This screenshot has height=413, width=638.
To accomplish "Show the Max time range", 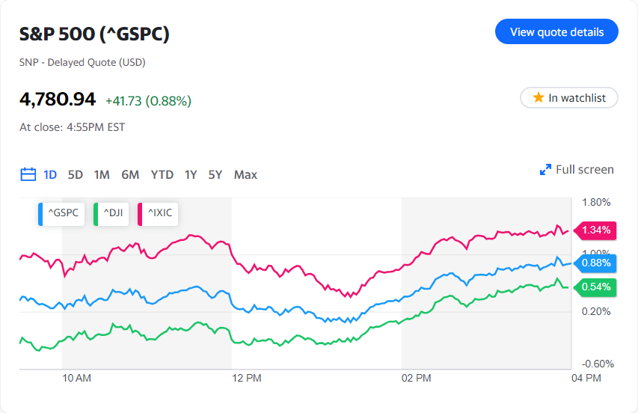I will (x=245, y=175).
